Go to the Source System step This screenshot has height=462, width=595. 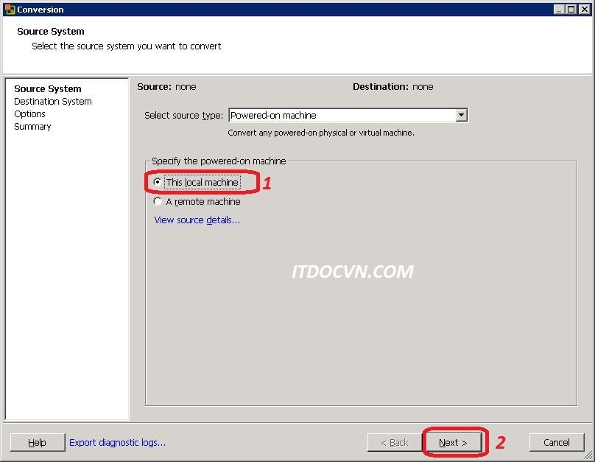[x=48, y=88]
